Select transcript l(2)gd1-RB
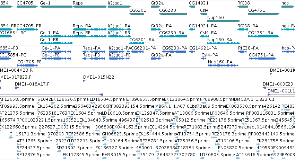The width and height of the screenshot is (295, 160). click(x=119, y=36)
